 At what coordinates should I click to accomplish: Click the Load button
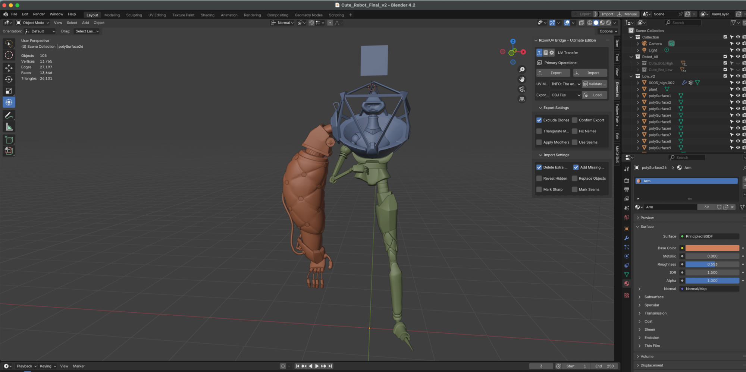595,95
